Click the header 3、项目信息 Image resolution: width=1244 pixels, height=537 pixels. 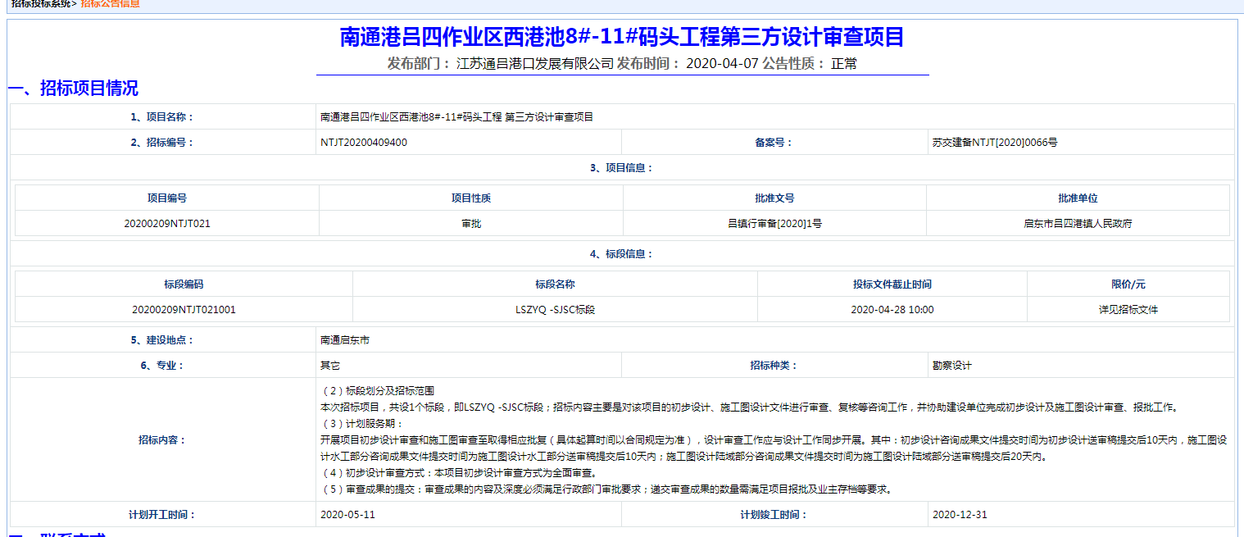622,168
